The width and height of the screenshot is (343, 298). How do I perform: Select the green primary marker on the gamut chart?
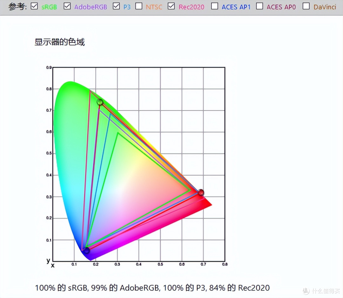tap(100, 102)
